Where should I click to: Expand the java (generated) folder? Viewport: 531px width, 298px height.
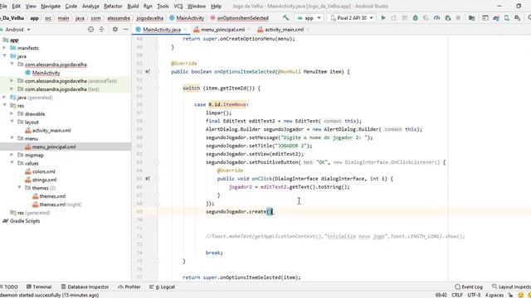point(4,98)
